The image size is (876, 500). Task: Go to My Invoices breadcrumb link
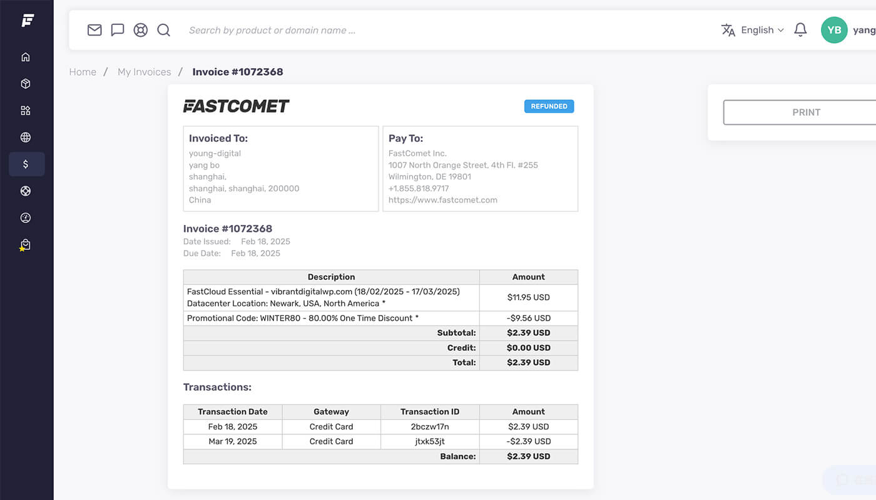coord(144,72)
